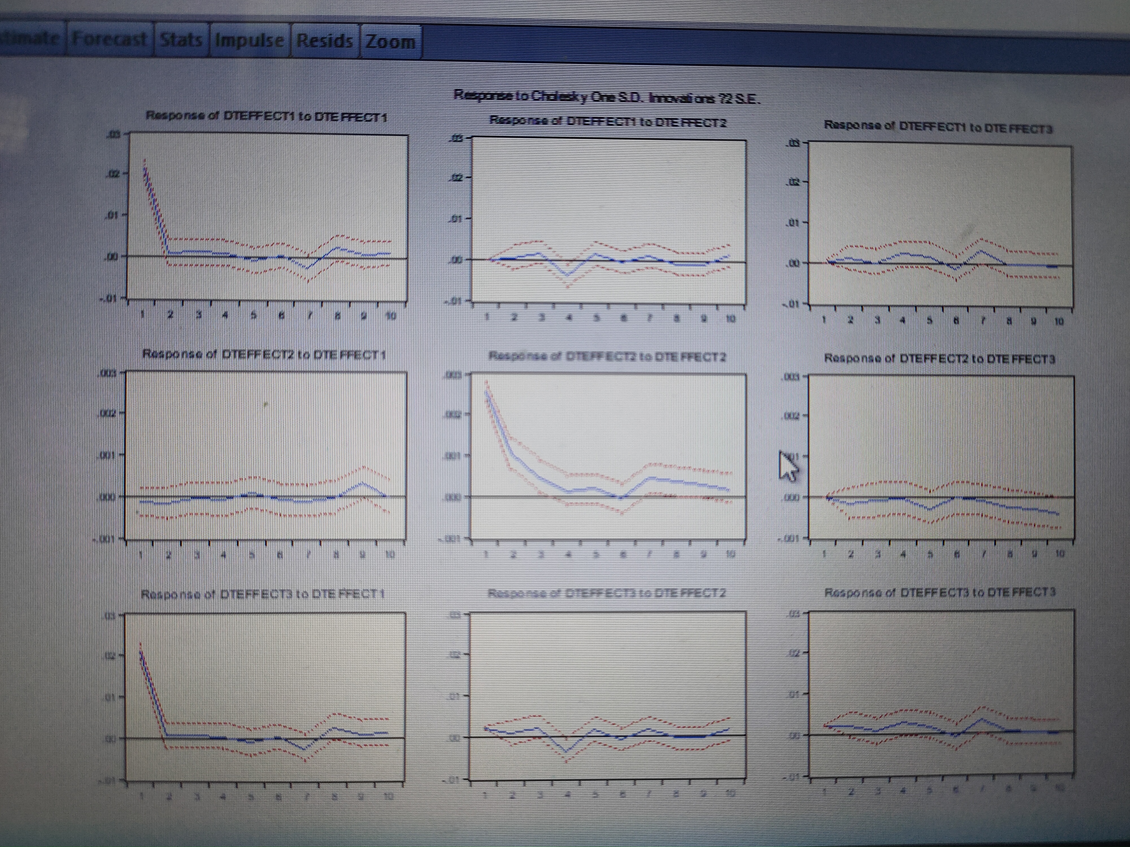The width and height of the screenshot is (1130, 847).
Task: Click the Estimate toolbar button
Action: pyautogui.click(x=31, y=38)
